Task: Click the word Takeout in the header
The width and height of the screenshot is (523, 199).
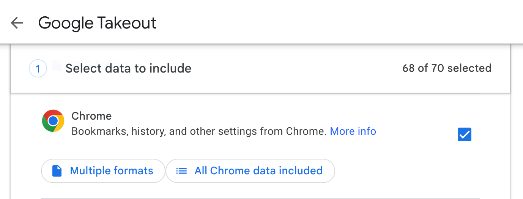Action: [127, 23]
